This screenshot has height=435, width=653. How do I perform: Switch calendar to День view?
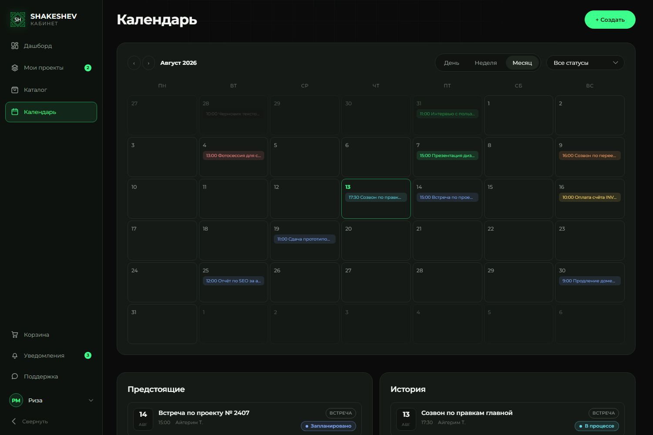pos(451,63)
